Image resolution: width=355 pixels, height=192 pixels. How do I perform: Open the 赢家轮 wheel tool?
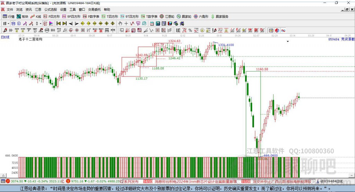tap(184, 17)
